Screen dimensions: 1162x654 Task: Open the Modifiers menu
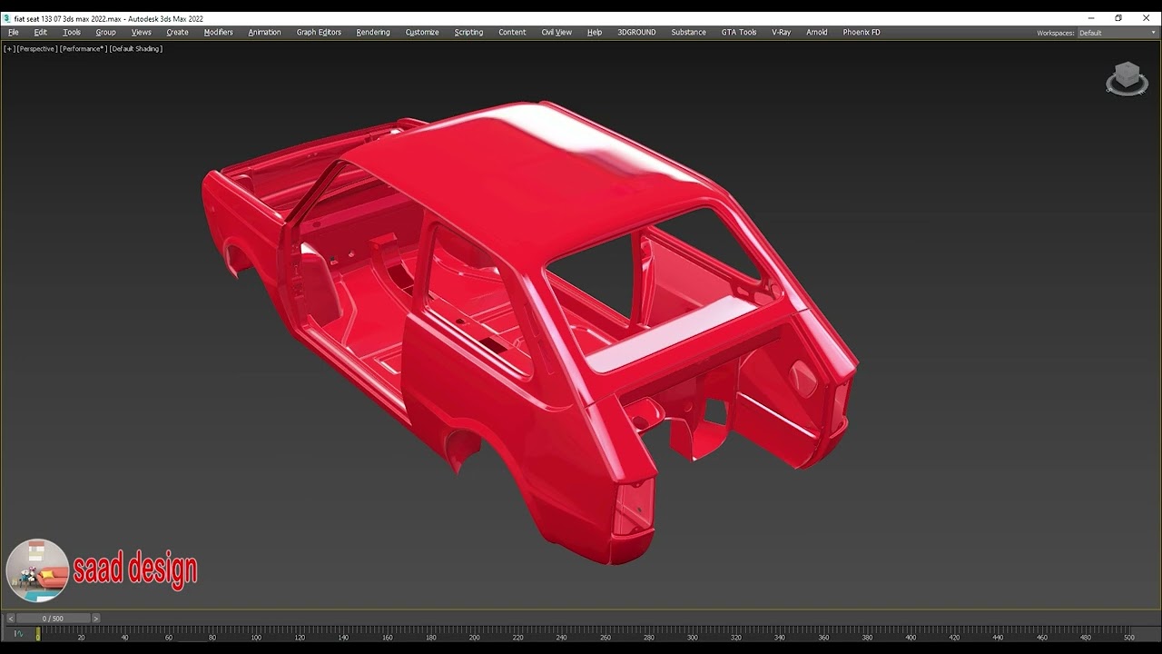219,32
